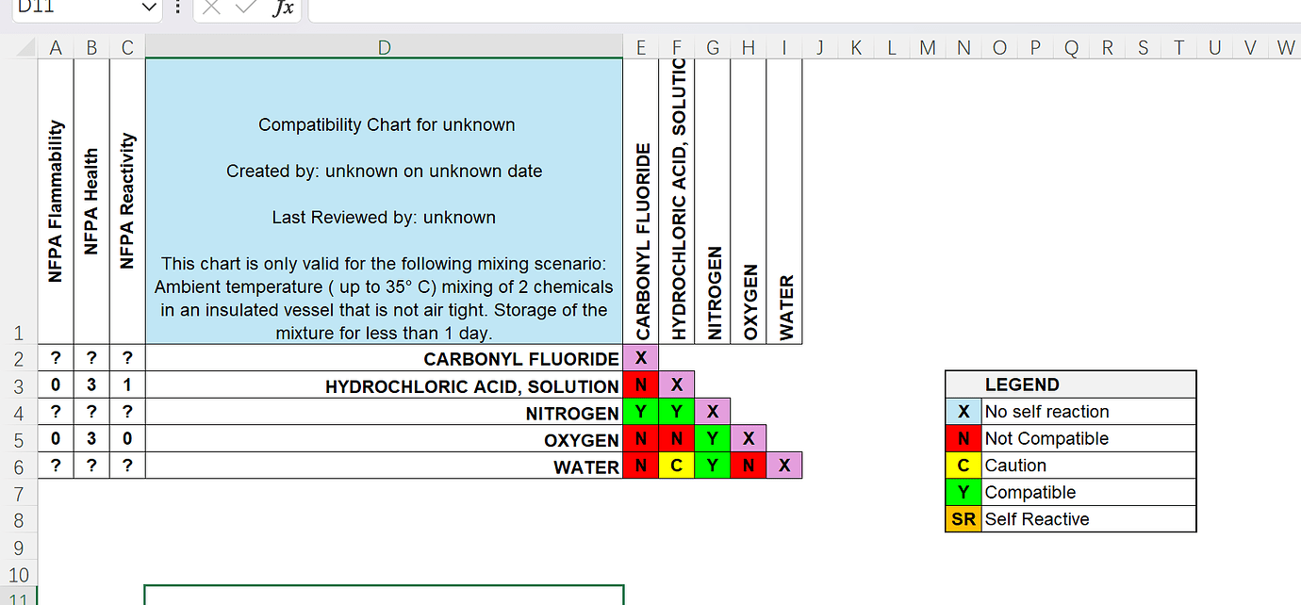Viewport: 1301px width, 605px height.
Task: Click the blue compatibility chart description cell
Action: (x=384, y=201)
